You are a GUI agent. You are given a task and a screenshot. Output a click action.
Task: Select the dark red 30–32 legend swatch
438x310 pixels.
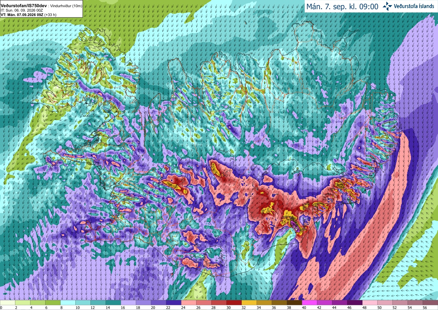(234, 302)
